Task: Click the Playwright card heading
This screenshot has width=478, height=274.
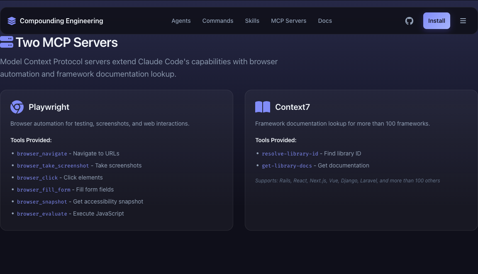Action: (x=49, y=107)
